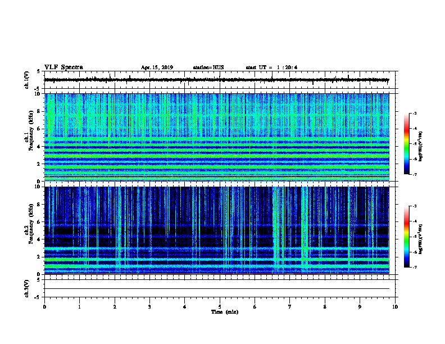Image resolution: width=445 pixels, height=344 pixels.
Task: Click the ch.2 spectrogram color bar
Action: (407, 237)
